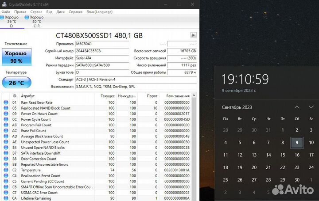Click the 26 °C temperature button
The width and height of the screenshot is (319, 201).
[x=16, y=83]
